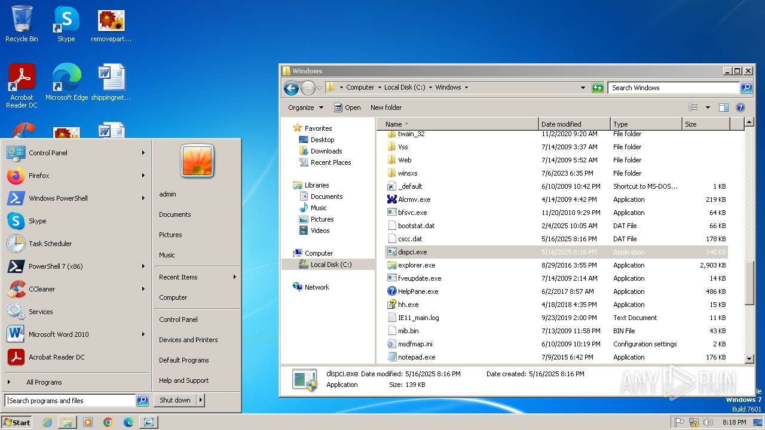The image size is (765, 430).
Task: Open Recycle Bin on desktop
Action: pyautogui.click(x=22, y=24)
